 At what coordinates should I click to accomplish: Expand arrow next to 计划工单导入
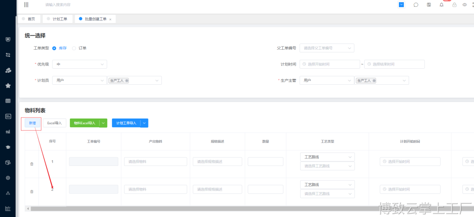(x=144, y=123)
